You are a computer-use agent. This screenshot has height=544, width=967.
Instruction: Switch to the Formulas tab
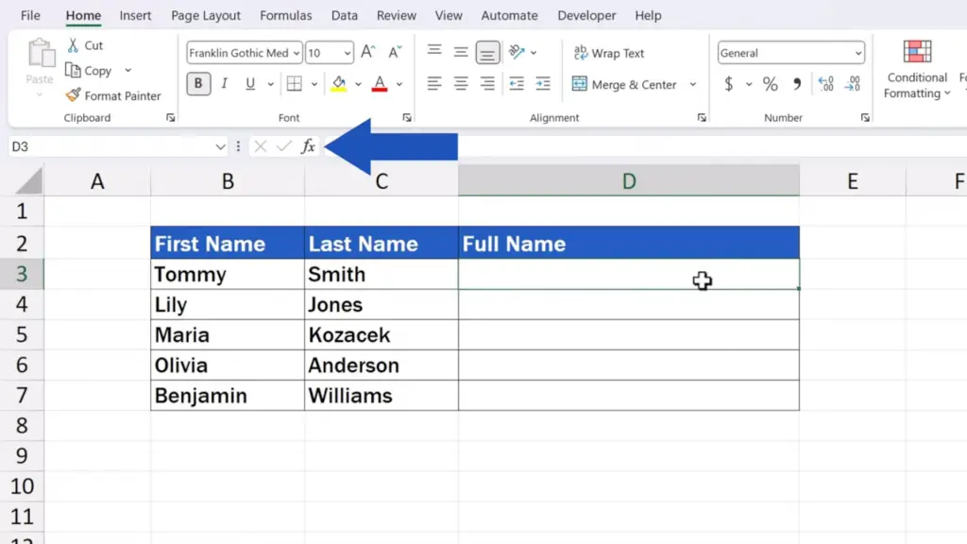coord(285,15)
